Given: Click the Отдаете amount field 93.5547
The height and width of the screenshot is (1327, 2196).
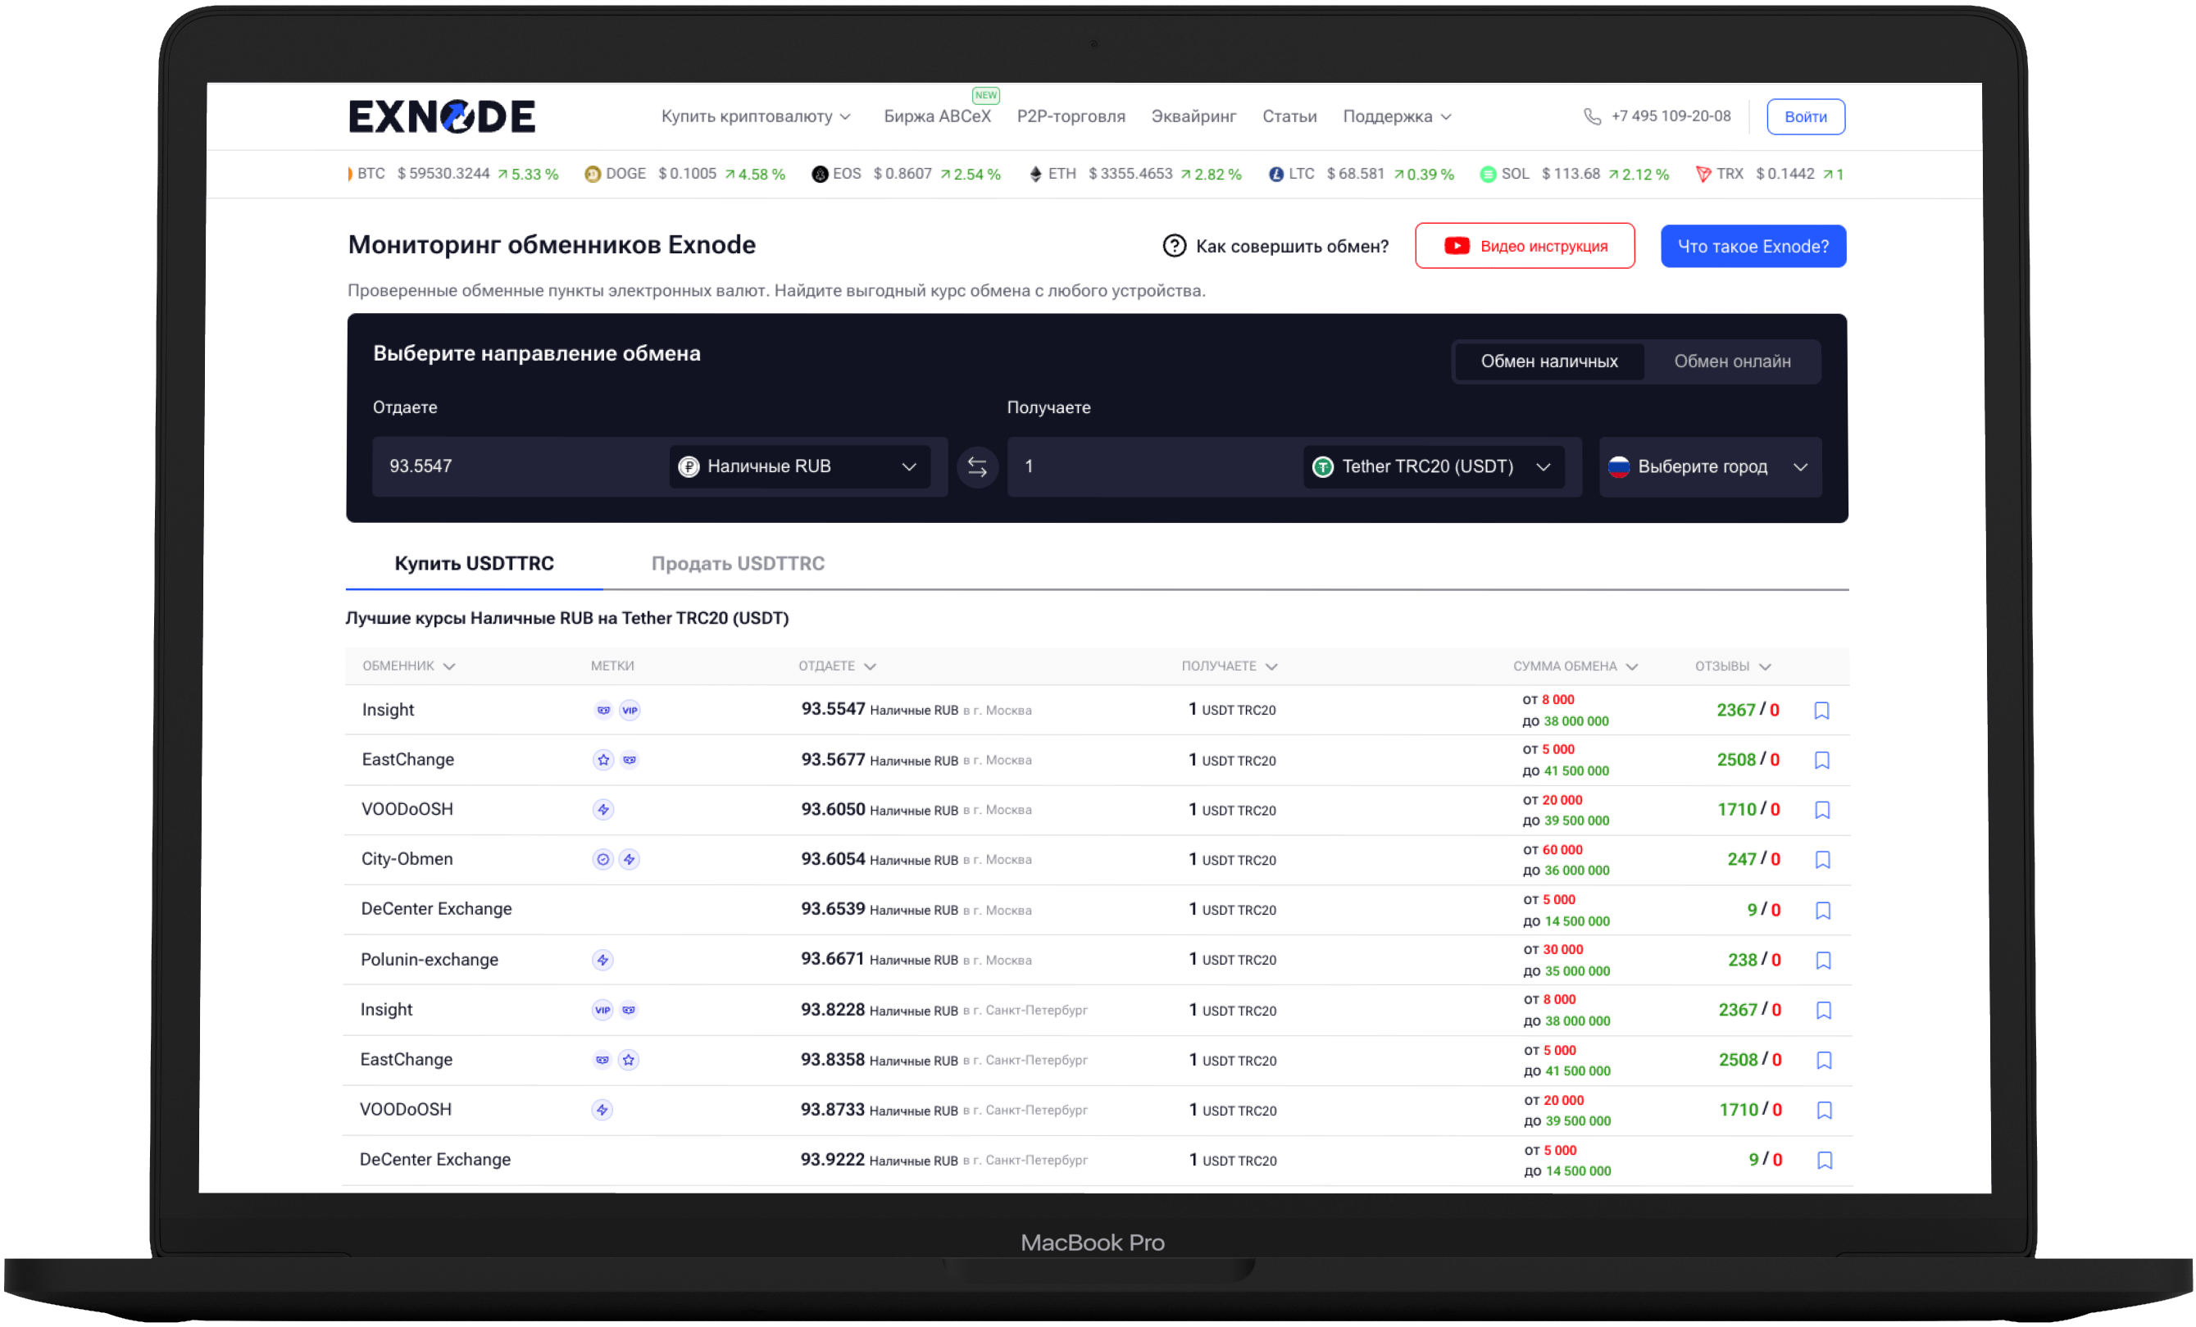Looking at the screenshot, I should click(x=521, y=467).
